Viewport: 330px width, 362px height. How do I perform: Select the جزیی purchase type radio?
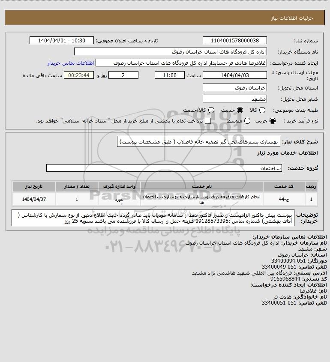[273, 121]
